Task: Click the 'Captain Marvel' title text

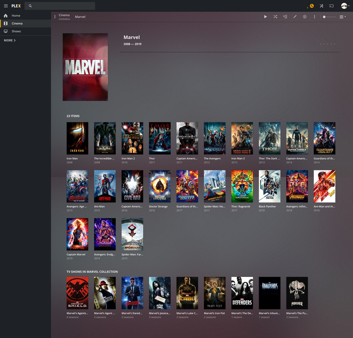Action: (x=76, y=254)
